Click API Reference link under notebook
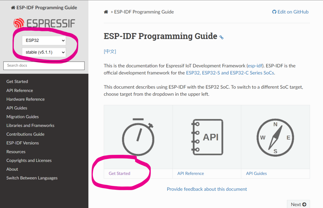The image size is (323, 208). tap(191, 173)
